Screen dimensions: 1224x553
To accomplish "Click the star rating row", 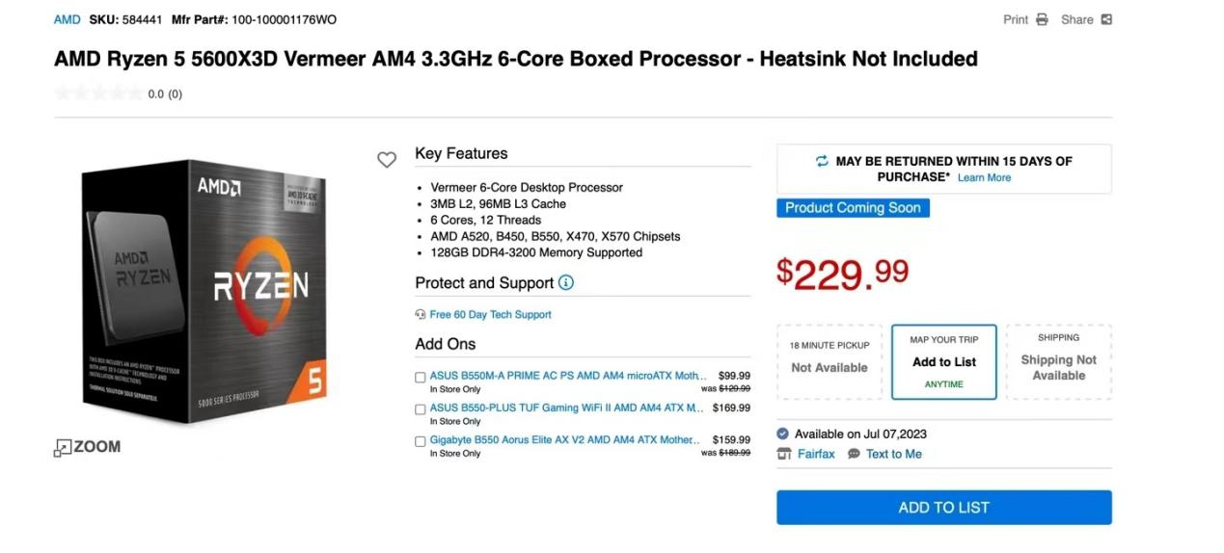I will click(97, 93).
